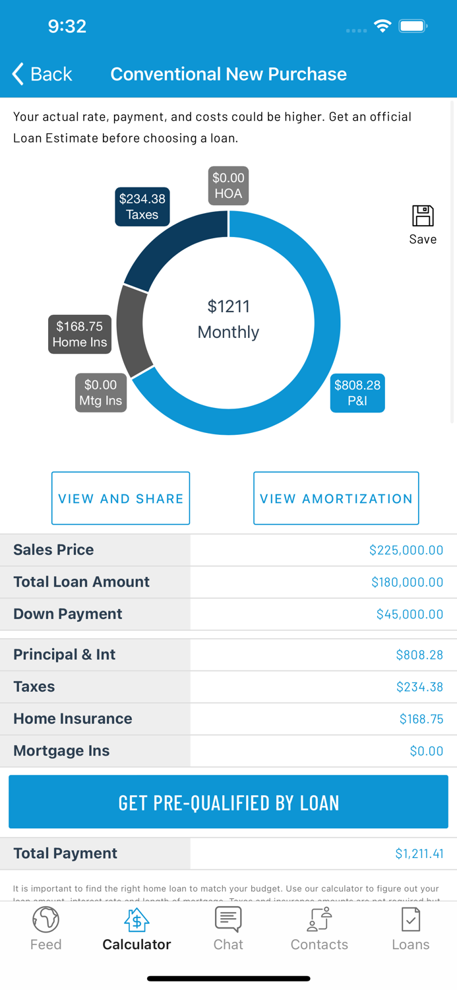Select the P&I portion of the pie chart

tap(357, 393)
